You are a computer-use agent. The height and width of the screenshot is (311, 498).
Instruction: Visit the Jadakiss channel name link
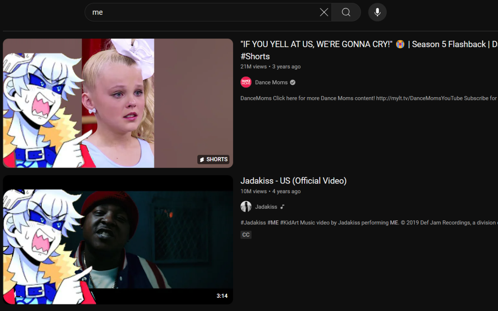point(266,207)
